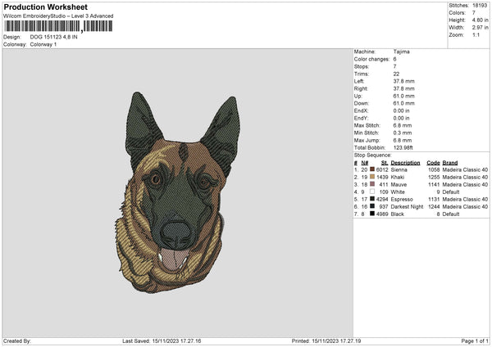Click the Colorway 1 value
492x347 pixels.
coord(43,43)
